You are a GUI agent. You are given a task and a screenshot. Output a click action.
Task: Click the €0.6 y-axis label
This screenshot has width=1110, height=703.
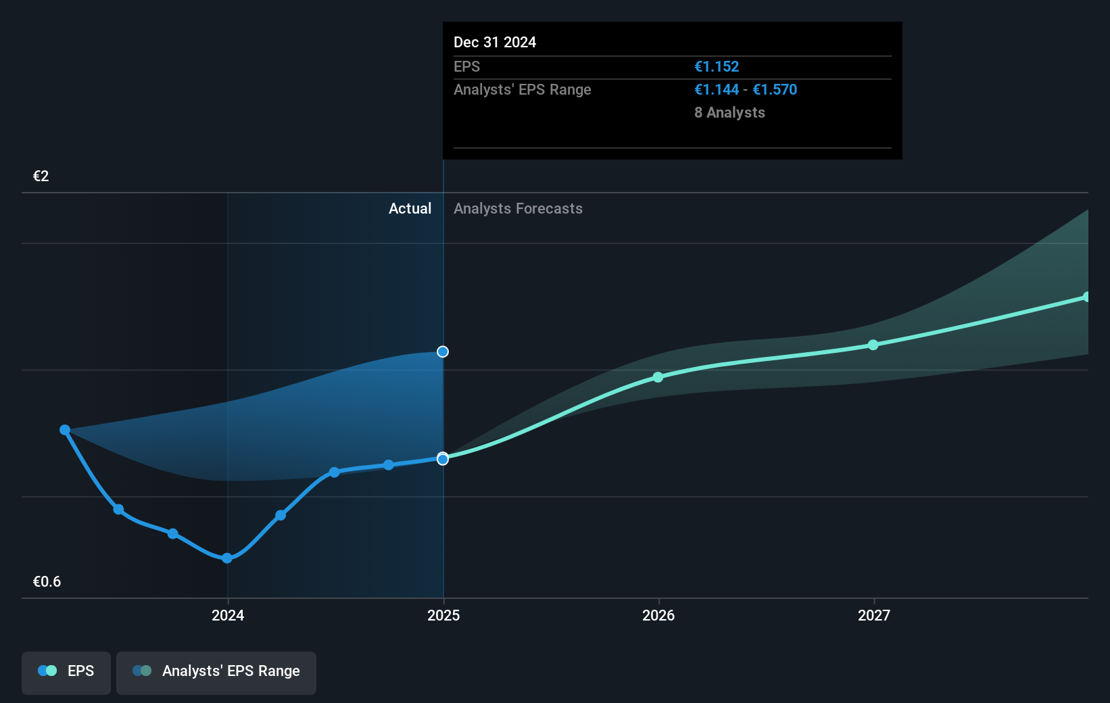pos(47,582)
